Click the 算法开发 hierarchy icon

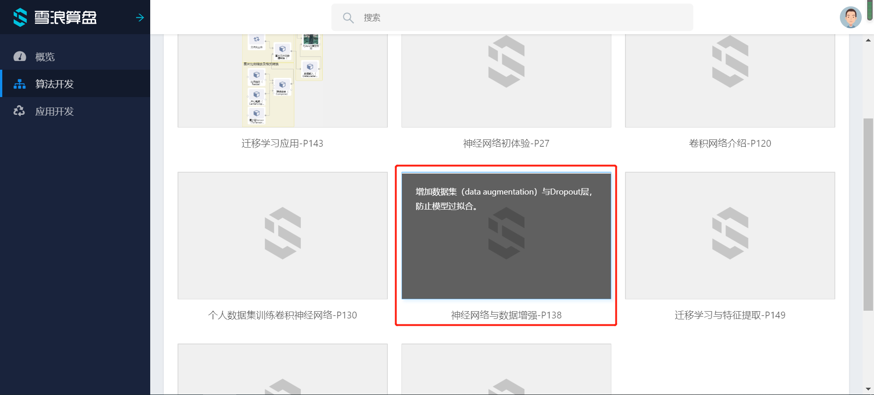20,84
